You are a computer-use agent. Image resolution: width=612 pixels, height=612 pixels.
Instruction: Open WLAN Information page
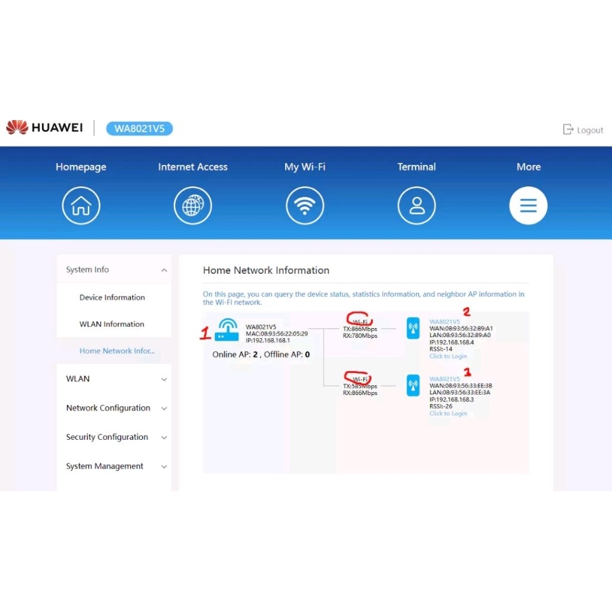[112, 324]
